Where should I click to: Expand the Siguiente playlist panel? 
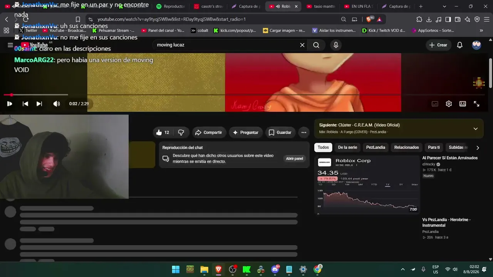[x=476, y=128]
